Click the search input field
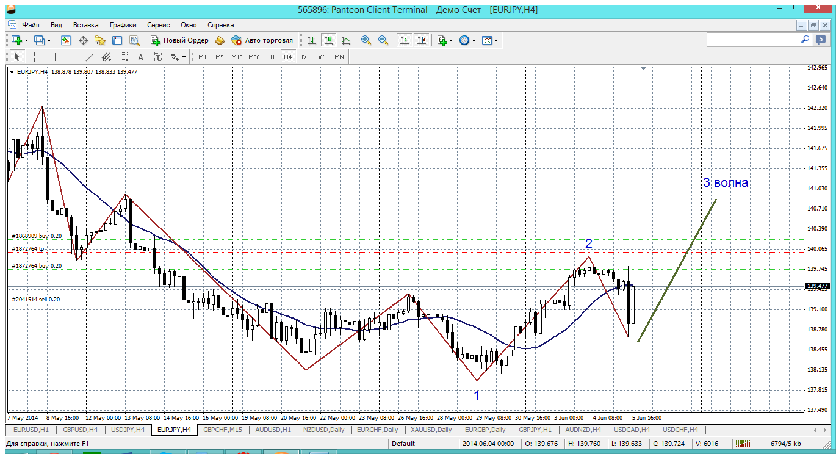The width and height of the screenshot is (836, 454). pyautogui.click(x=754, y=39)
